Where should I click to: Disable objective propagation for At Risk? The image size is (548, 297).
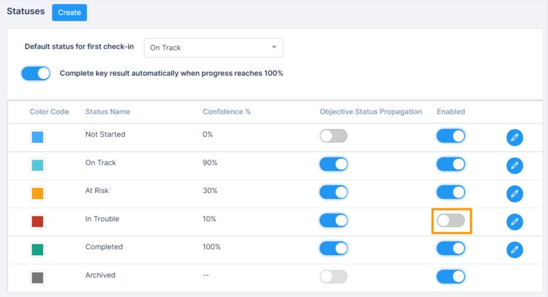(x=333, y=192)
